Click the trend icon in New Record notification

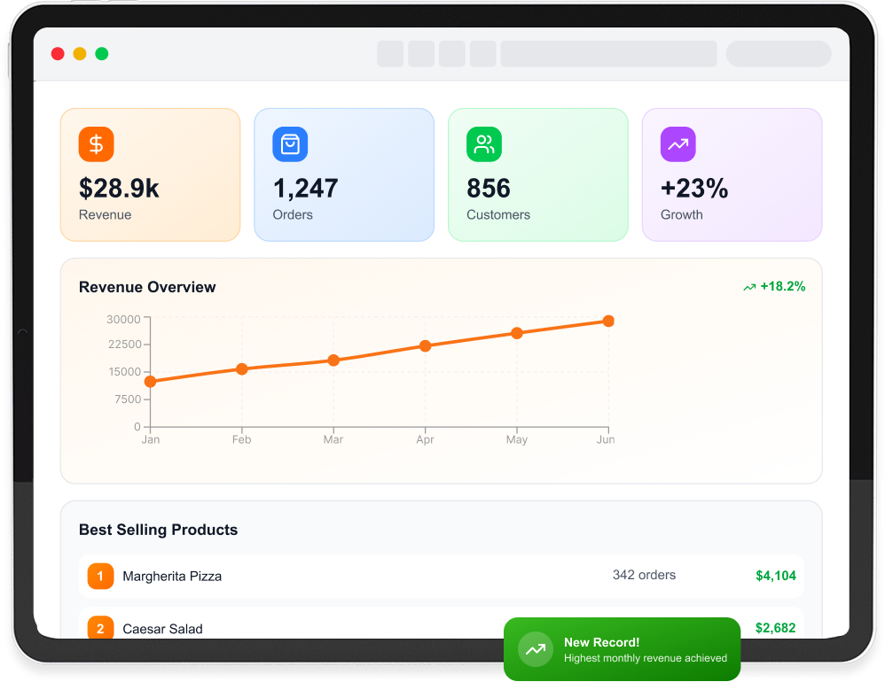[x=535, y=649]
